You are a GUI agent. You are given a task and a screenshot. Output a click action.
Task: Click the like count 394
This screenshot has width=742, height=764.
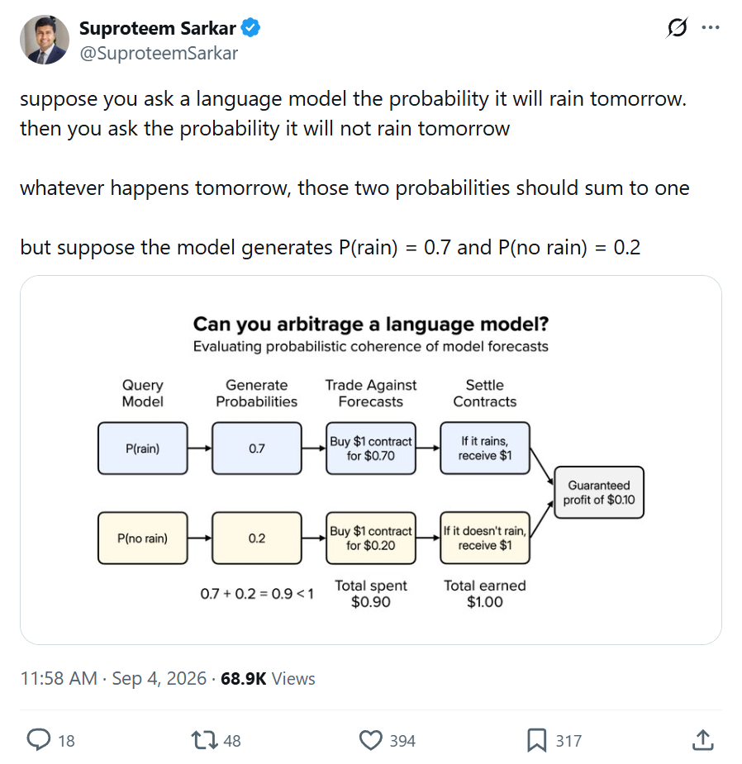pos(402,741)
